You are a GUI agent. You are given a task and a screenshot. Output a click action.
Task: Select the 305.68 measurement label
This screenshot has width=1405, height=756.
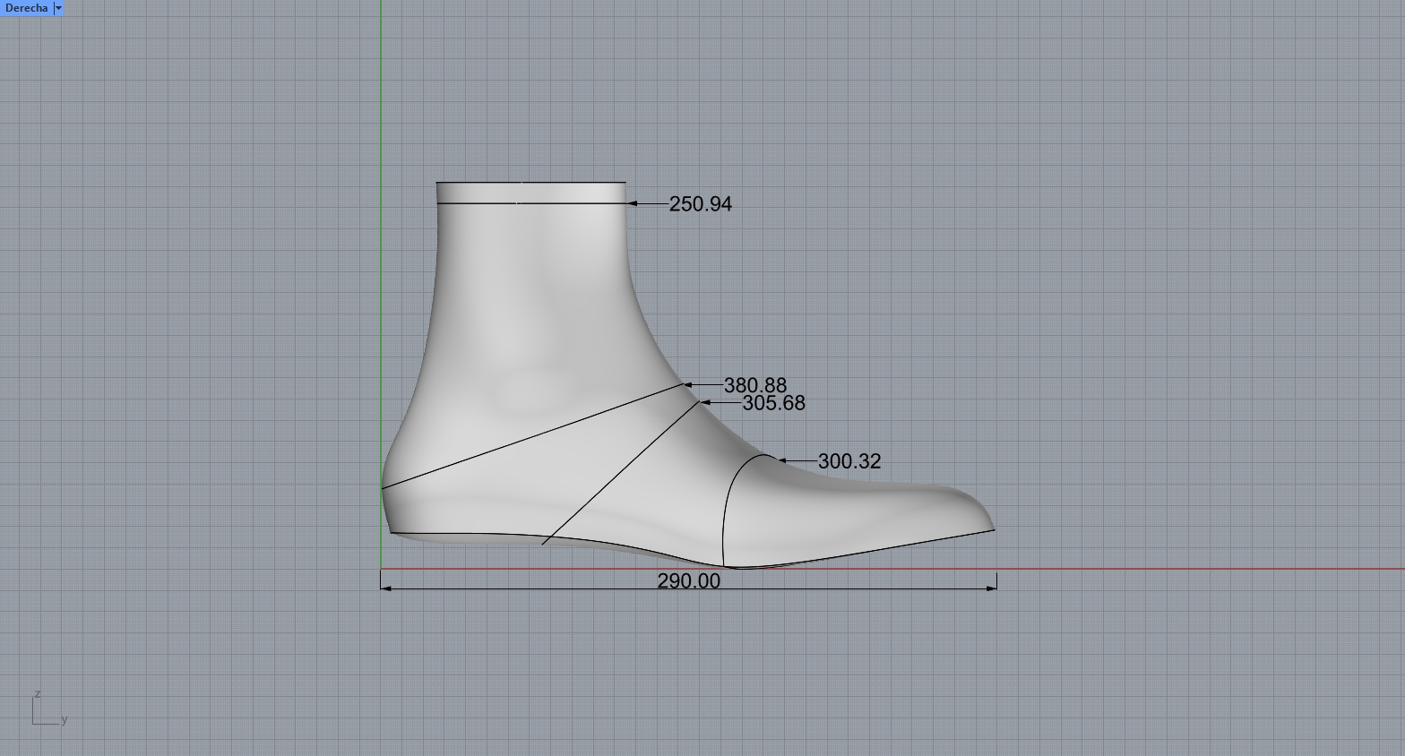pyautogui.click(x=773, y=403)
